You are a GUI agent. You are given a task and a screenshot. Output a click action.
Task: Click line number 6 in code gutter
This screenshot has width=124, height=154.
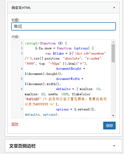[x=22, y=89]
